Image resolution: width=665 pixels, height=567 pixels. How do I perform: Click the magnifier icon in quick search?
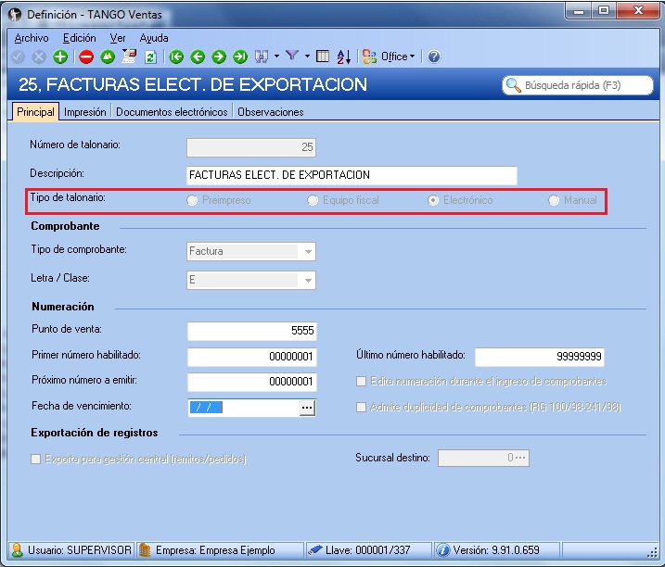[x=514, y=85]
